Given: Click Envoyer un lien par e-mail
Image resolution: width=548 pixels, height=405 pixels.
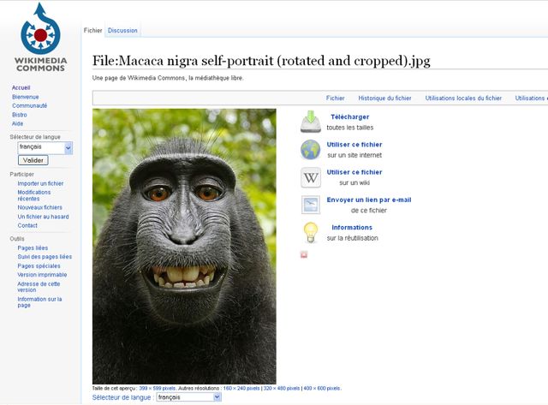Looking at the screenshot, I should tap(369, 200).
